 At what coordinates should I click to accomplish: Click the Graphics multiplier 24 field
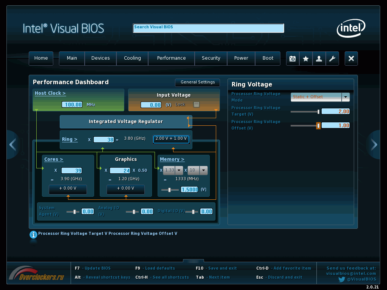(120, 170)
